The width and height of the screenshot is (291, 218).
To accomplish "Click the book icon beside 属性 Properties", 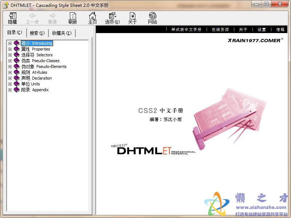I will coord(17,49).
